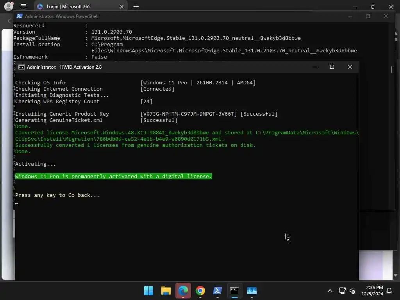Click the 'Press any key to Go back...' line
This screenshot has width=400, height=300.
(57, 195)
